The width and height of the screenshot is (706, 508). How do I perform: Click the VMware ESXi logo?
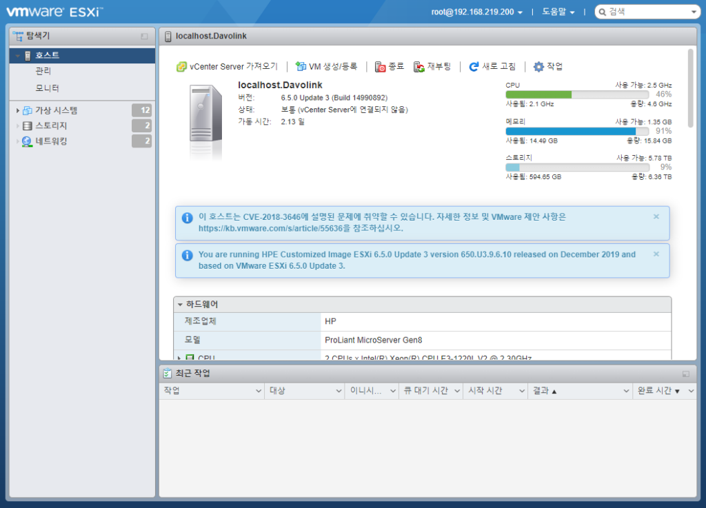click(x=54, y=12)
